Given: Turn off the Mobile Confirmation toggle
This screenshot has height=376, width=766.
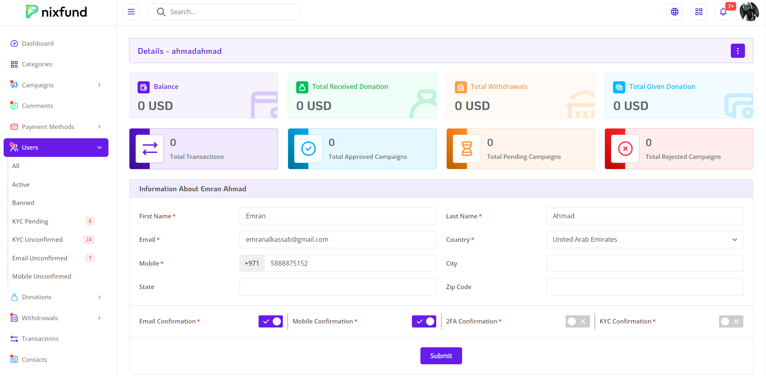Looking at the screenshot, I should pyautogui.click(x=424, y=321).
